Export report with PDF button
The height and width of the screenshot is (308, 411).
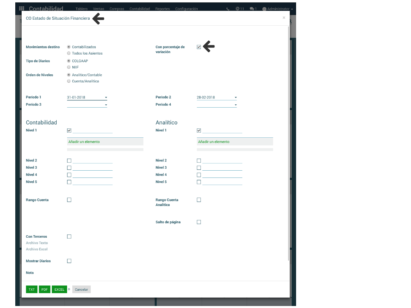coord(45,290)
